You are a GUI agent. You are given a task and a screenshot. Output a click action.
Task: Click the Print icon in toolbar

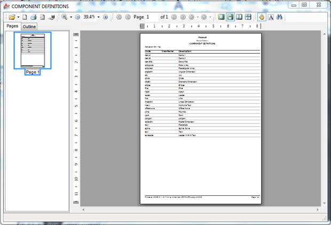click(x=33, y=17)
